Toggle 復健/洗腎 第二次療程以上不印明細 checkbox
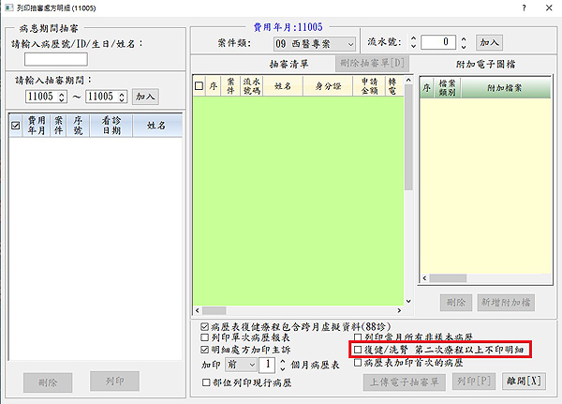The height and width of the screenshot is (404, 562). tap(357, 349)
